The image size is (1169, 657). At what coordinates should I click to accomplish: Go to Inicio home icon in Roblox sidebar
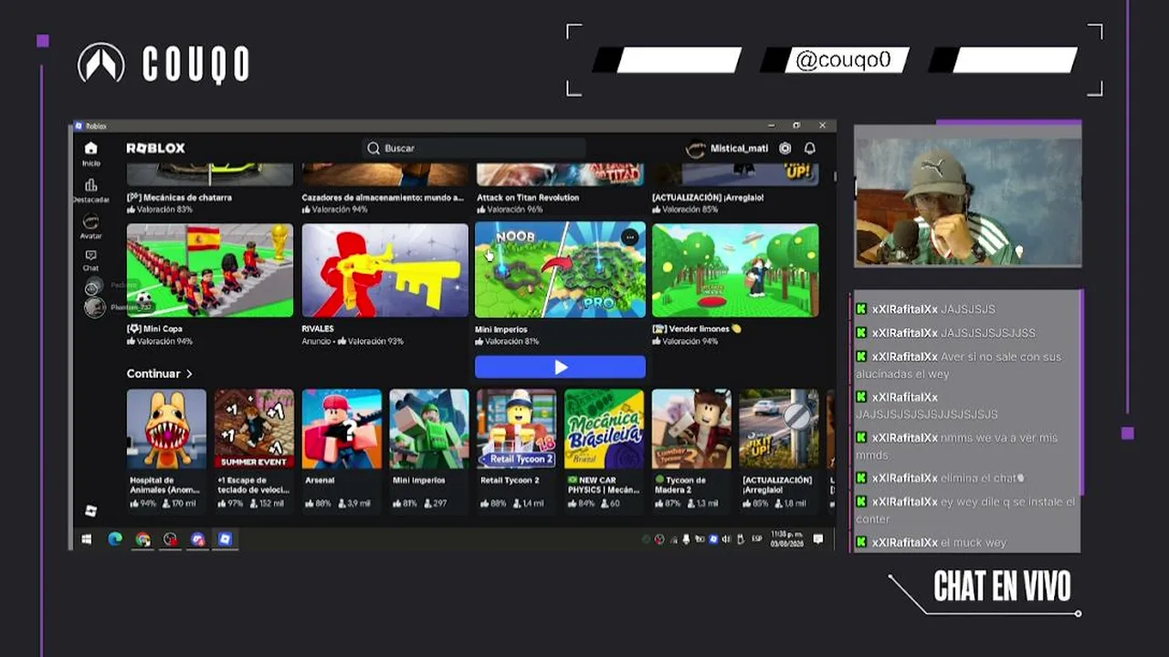90,149
